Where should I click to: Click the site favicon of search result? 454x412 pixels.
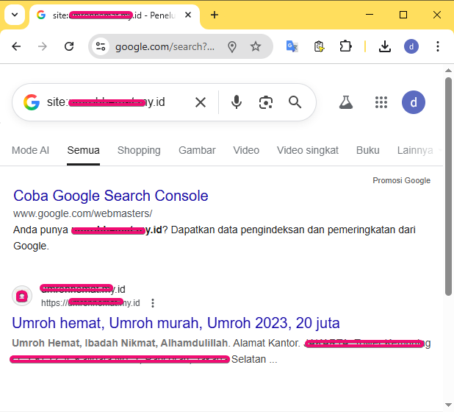pos(22,296)
